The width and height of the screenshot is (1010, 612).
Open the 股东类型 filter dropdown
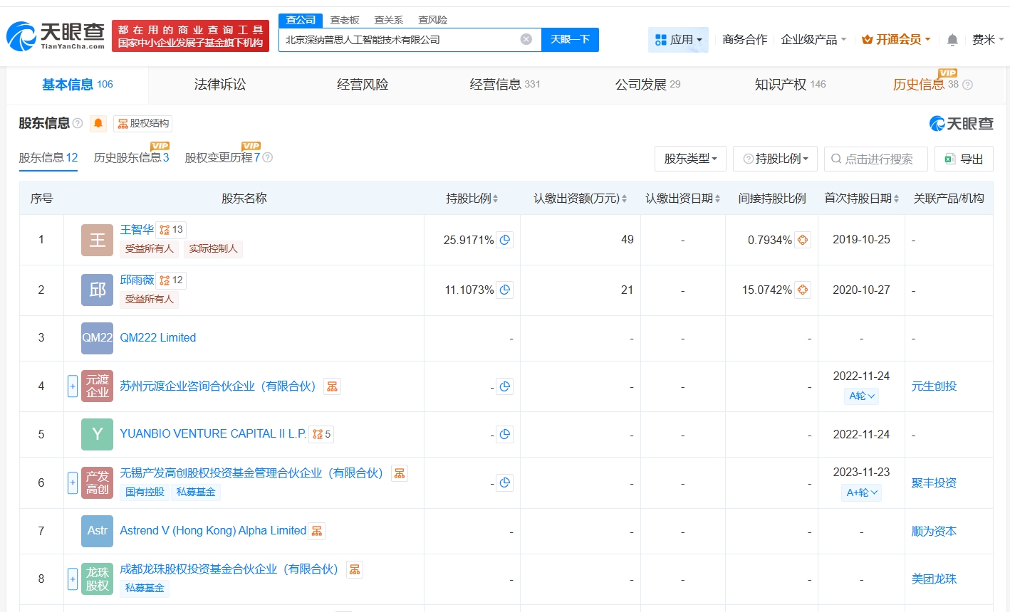tap(689, 159)
